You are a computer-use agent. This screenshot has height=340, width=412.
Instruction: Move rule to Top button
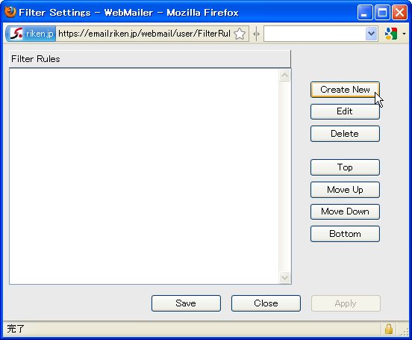click(345, 167)
